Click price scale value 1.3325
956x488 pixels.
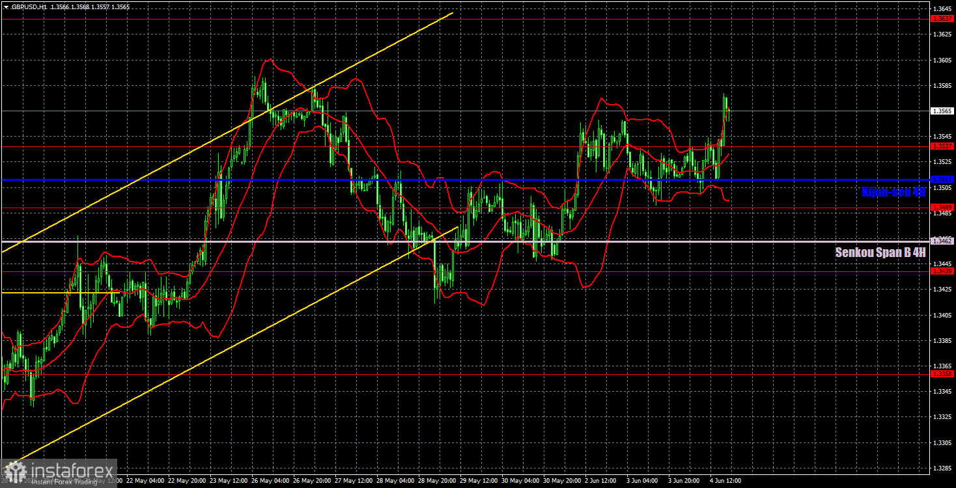942,417
